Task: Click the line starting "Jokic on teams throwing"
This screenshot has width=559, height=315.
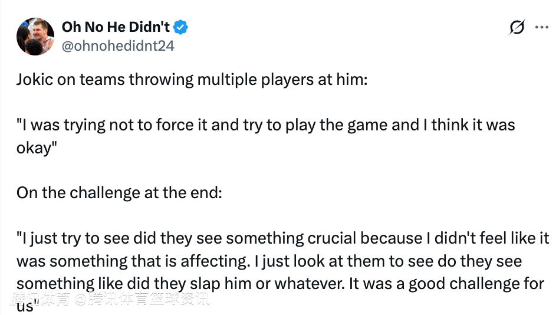Action: [192, 79]
